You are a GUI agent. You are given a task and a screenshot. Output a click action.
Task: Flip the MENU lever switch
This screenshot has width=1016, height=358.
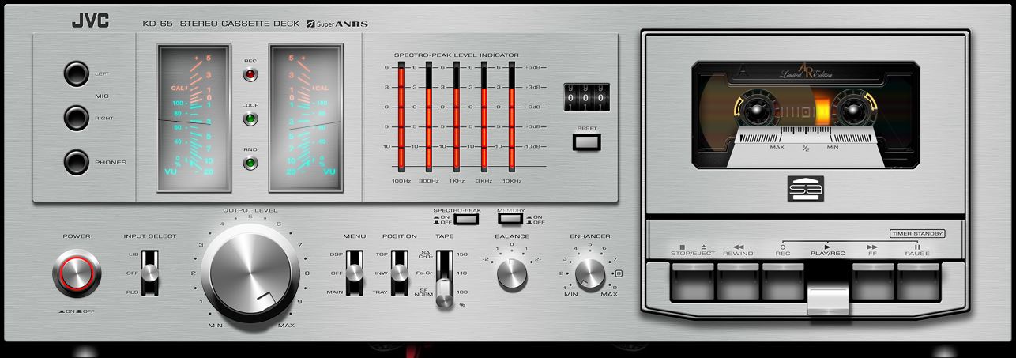point(355,273)
